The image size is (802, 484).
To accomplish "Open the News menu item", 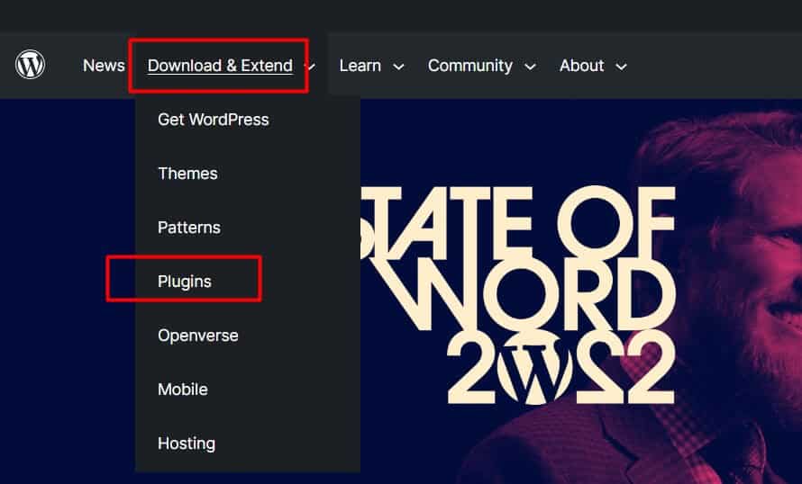I will (104, 66).
